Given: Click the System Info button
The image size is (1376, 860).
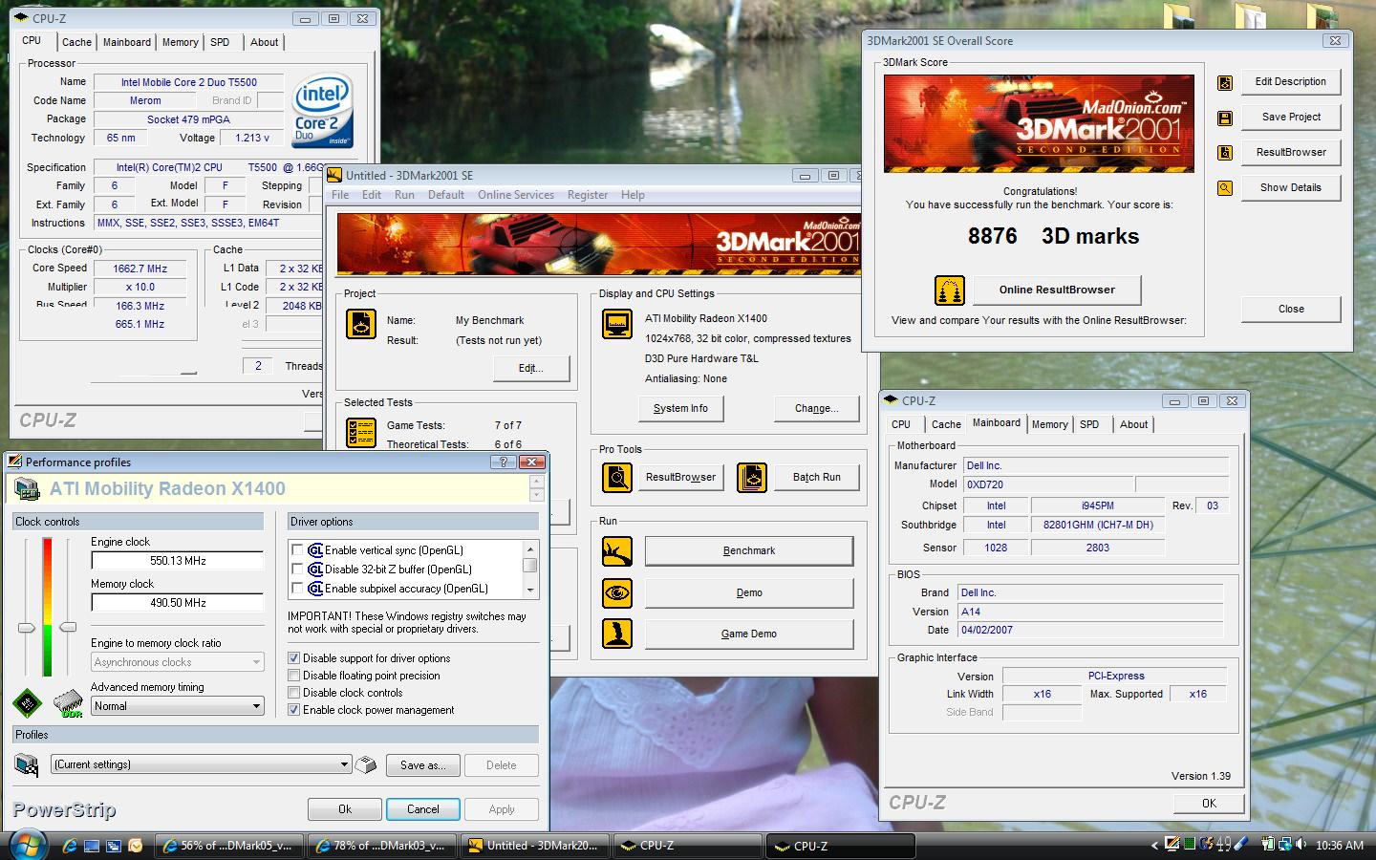Looking at the screenshot, I should [x=680, y=408].
